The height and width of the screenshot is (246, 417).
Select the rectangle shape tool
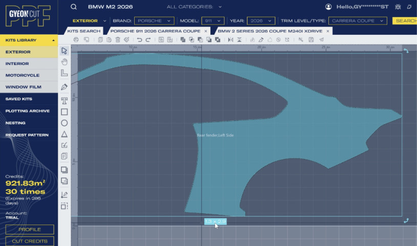[64, 112]
